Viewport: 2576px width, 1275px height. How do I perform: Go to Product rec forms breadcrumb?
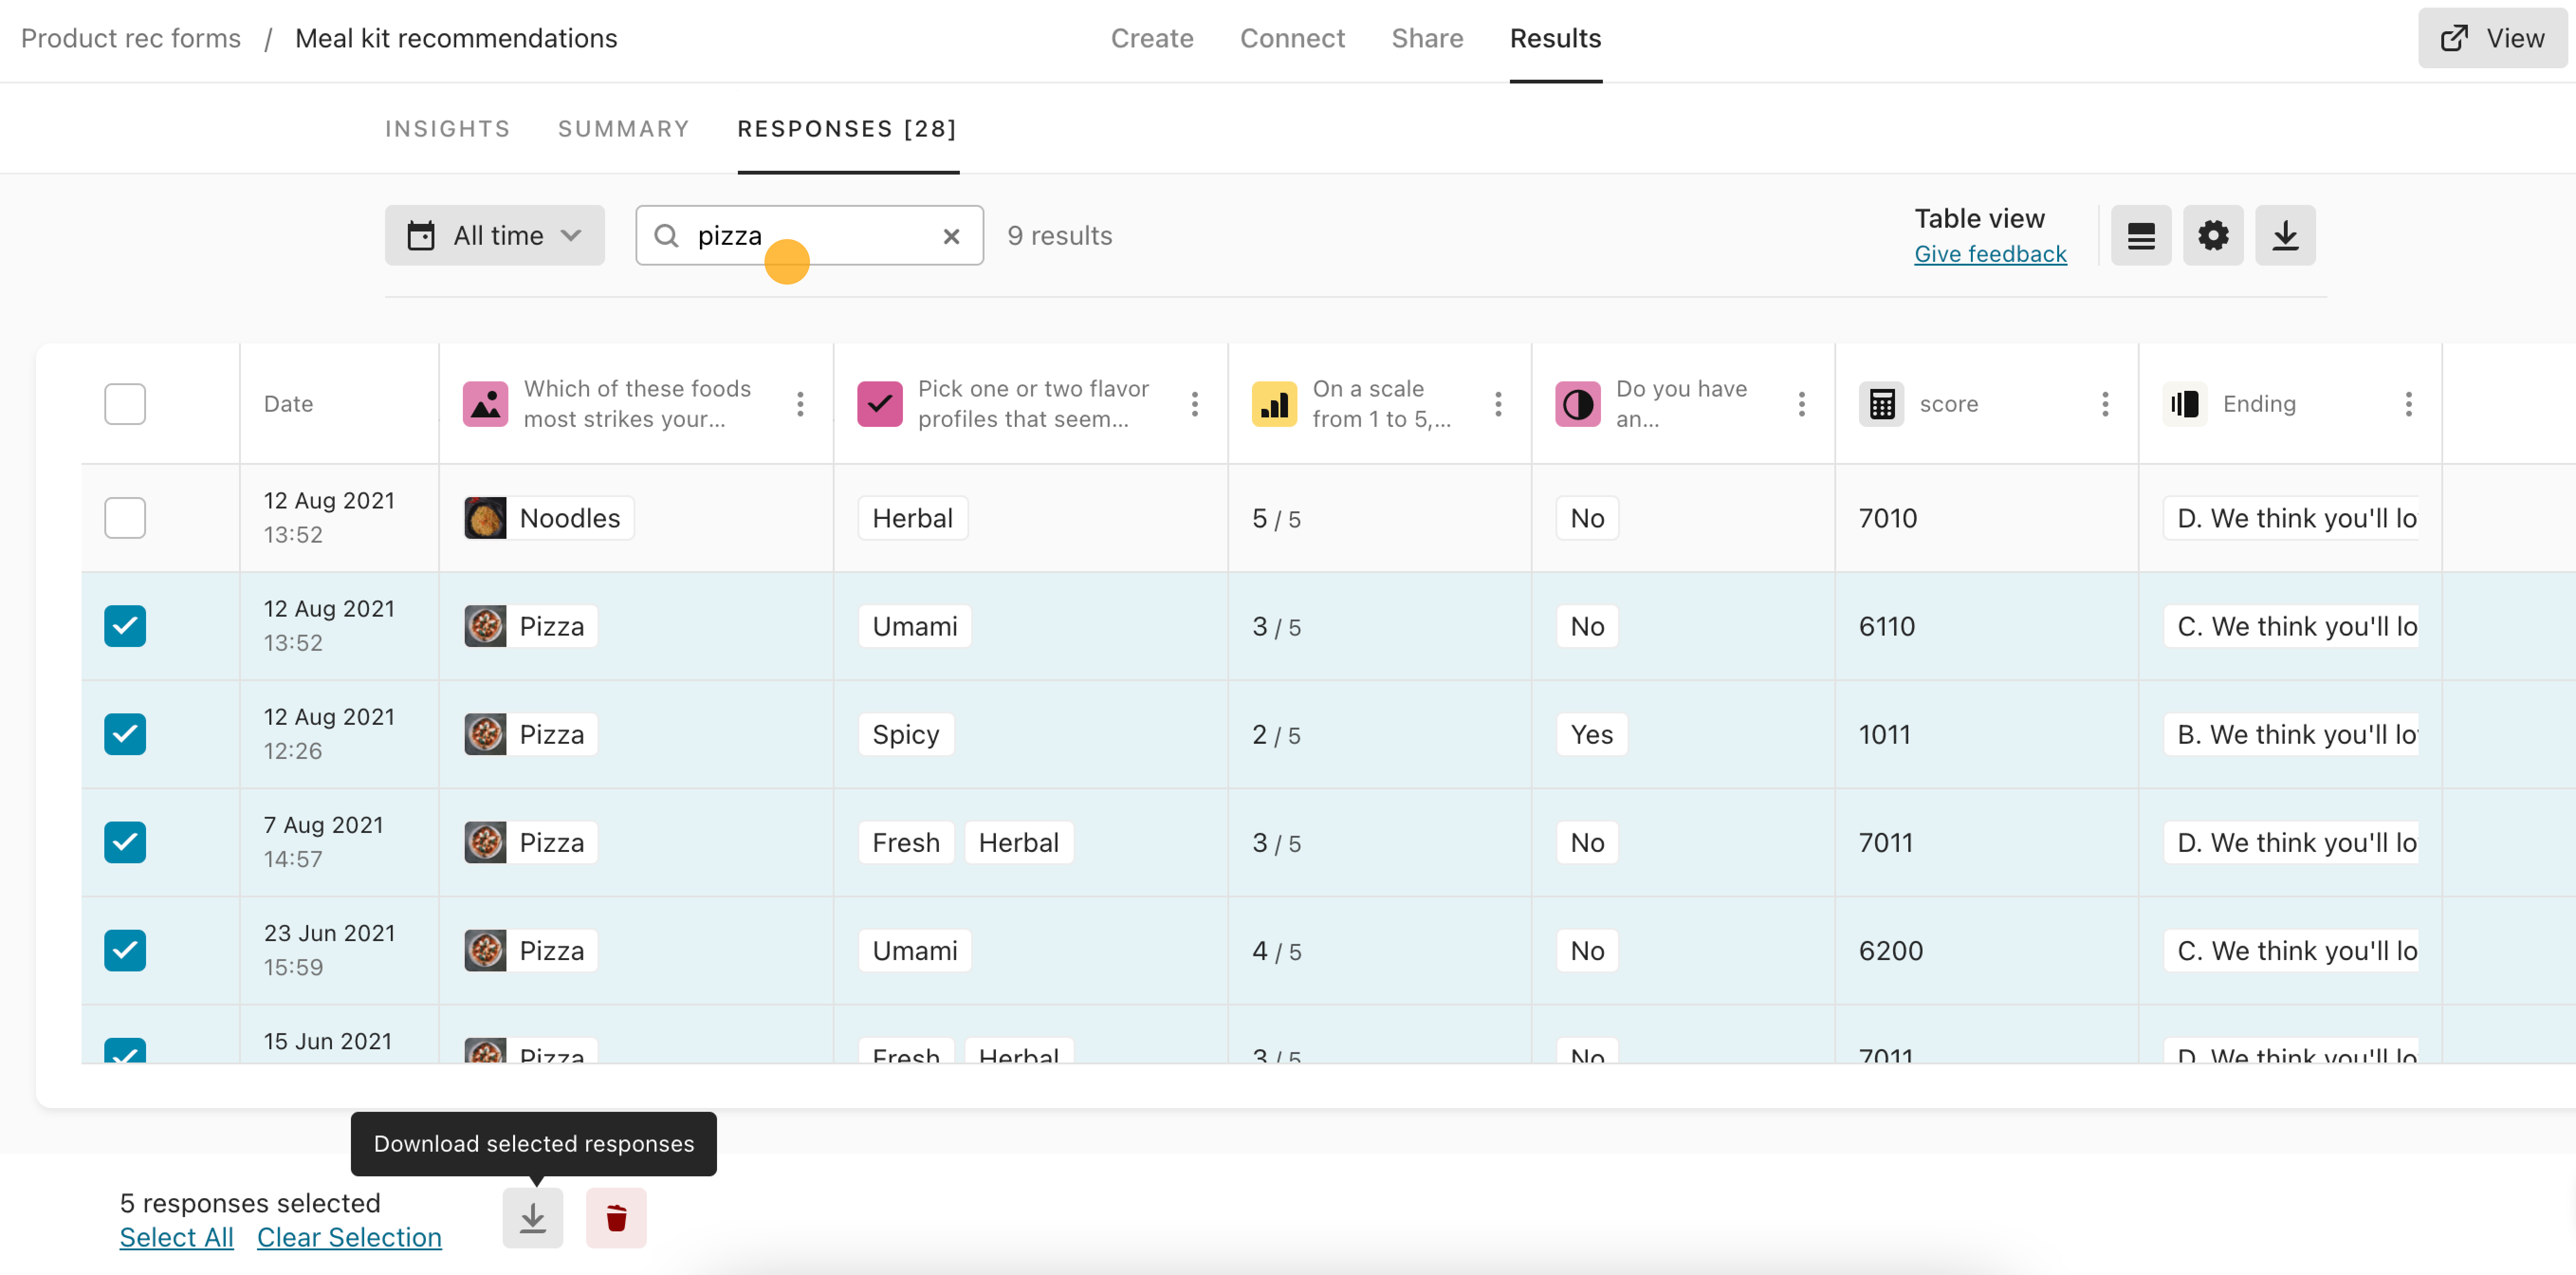click(131, 38)
